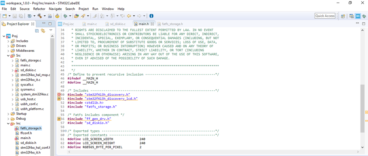Click the Previous Annotation toolbar icon
Screen dimensions: 368x156
(x=112, y=16)
